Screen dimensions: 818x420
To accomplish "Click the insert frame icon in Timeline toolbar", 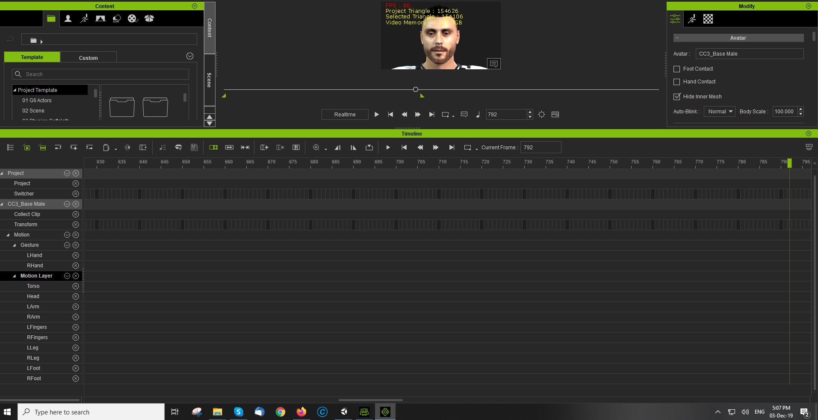I will [x=264, y=148].
